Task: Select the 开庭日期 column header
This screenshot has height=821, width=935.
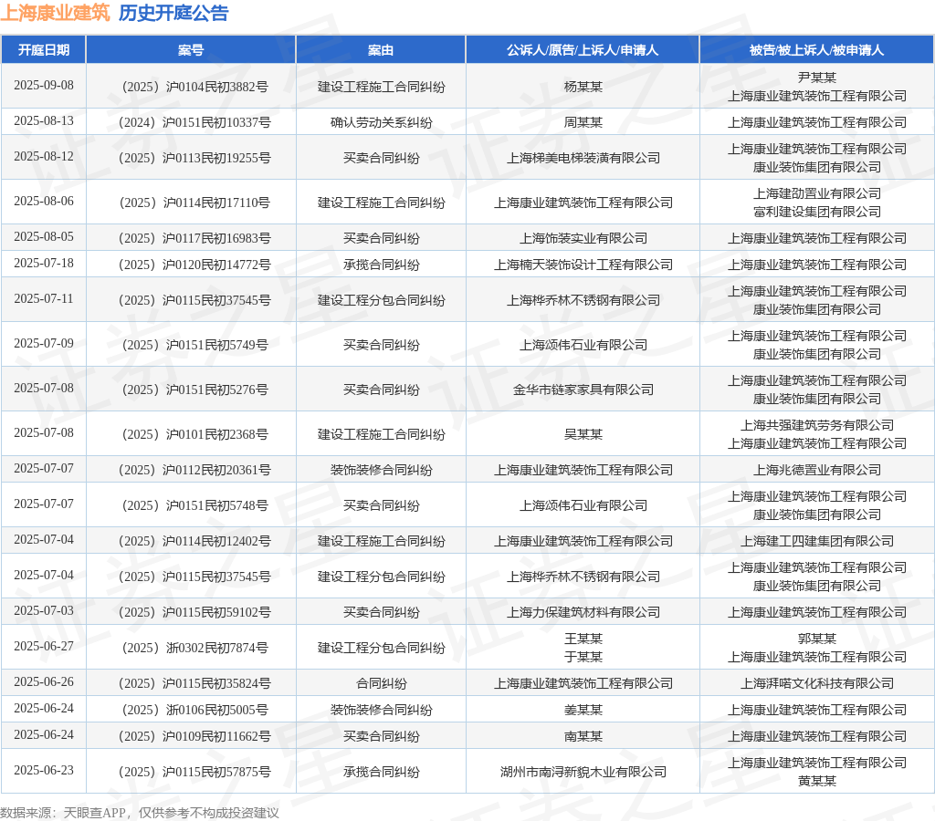Action: tap(44, 50)
